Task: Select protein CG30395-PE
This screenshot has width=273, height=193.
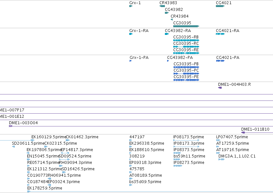Action: pyautogui.click(x=186, y=77)
